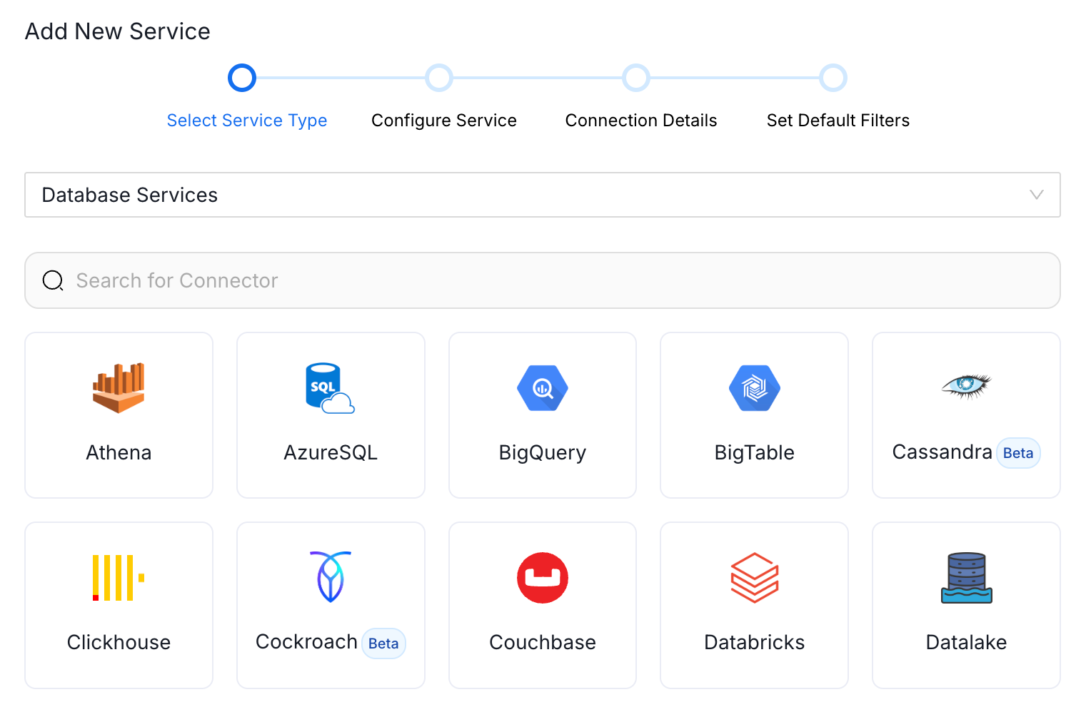Click the Databricks label text
The width and height of the screenshot is (1081, 702).
click(755, 643)
